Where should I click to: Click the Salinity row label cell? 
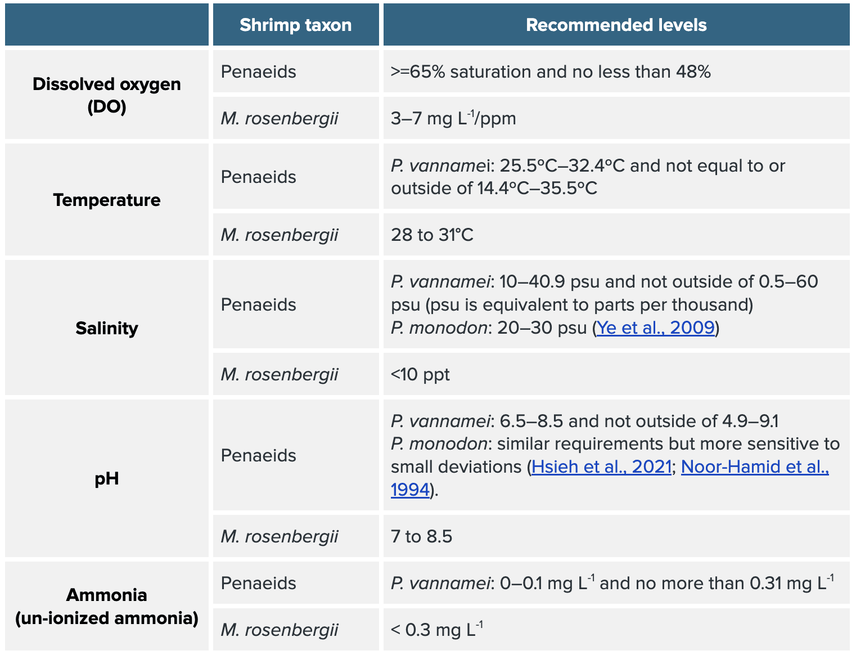106,328
